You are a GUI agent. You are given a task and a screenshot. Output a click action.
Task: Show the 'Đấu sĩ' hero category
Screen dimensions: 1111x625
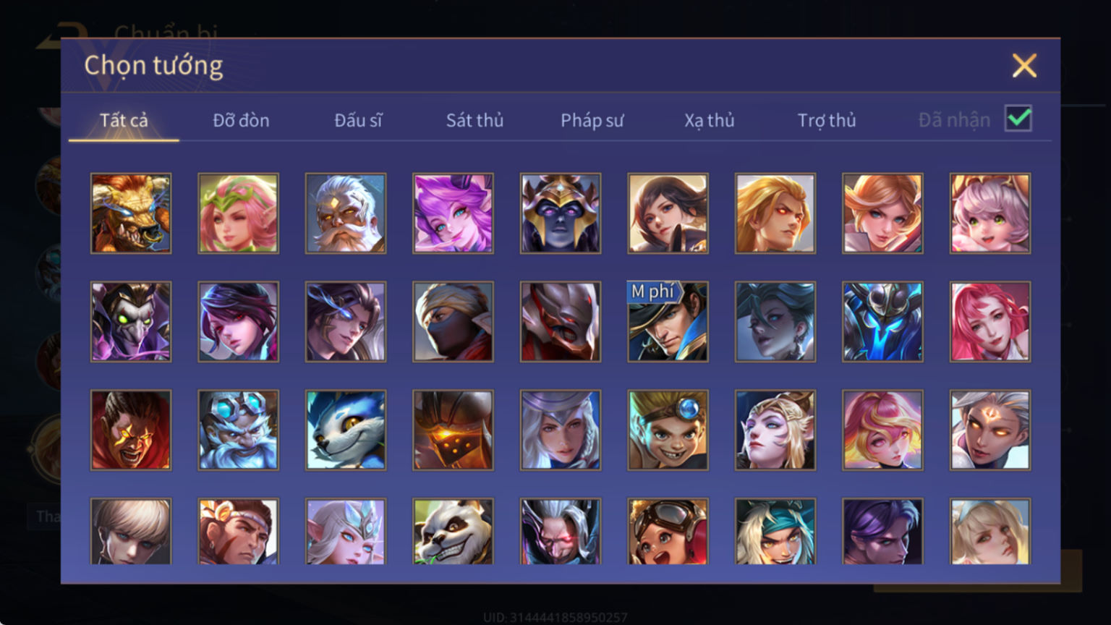358,120
